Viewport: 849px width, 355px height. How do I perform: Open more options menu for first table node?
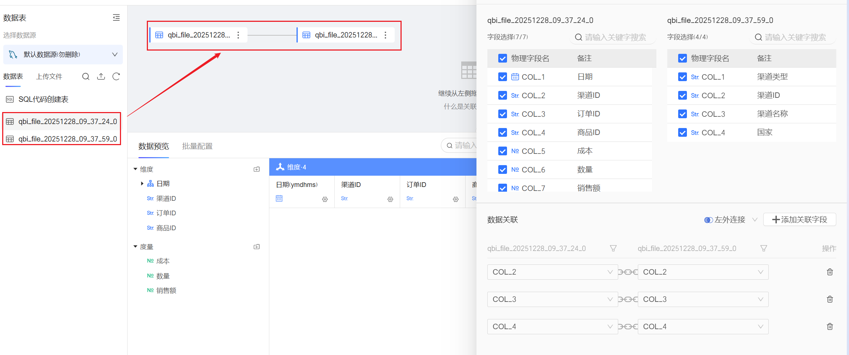(x=238, y=35)
